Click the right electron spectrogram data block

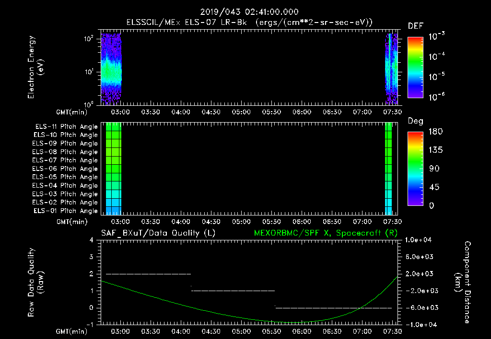391,68
